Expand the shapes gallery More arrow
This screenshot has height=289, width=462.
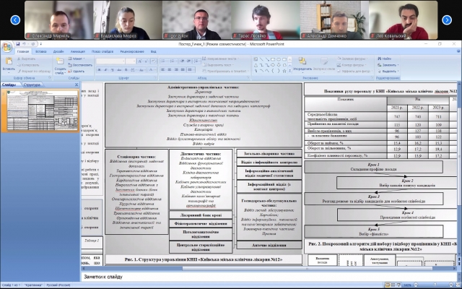(x=289, y=71)
